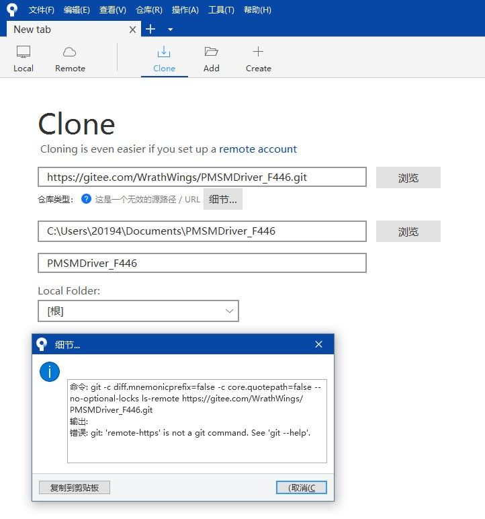Click the Local repositories monitor icon
The image size is (485, 519).
24,52
